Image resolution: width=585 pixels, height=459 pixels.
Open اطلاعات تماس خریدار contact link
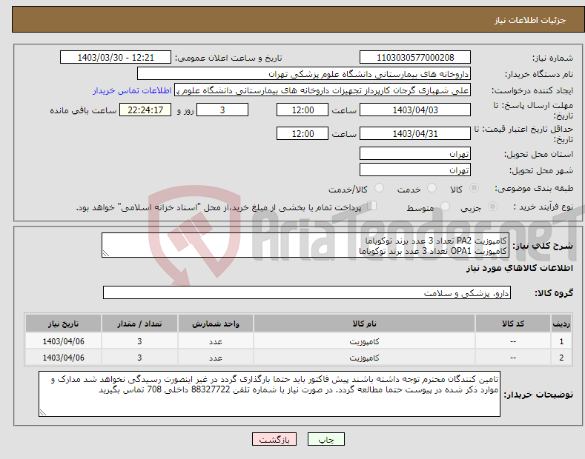(x=132, y=90)
